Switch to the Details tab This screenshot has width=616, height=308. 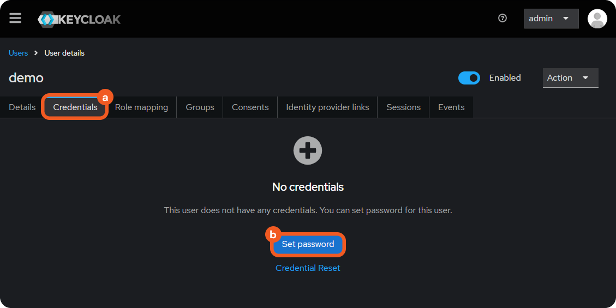[x=22, y=107]
